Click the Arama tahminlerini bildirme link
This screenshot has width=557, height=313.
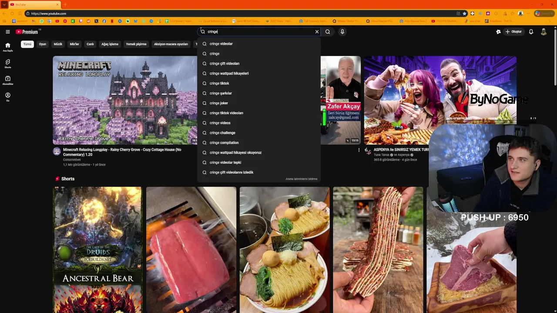(301, 179)
